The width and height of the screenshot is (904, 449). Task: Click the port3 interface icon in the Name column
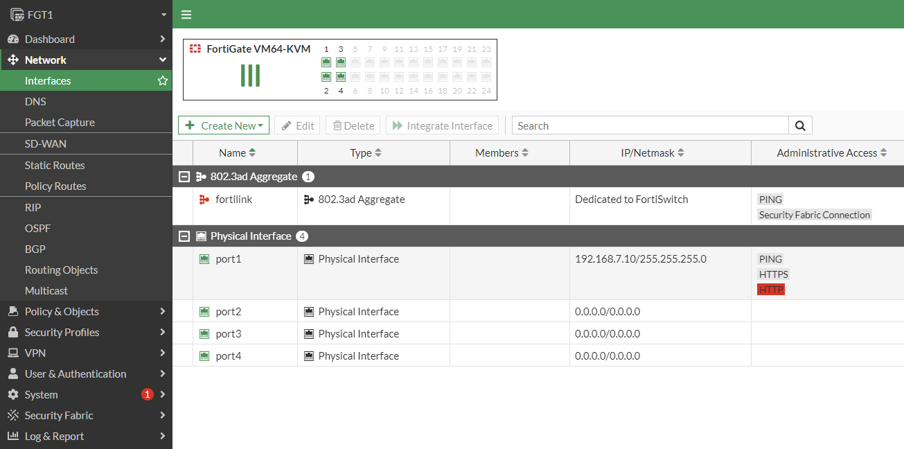(x=204, y=333)
